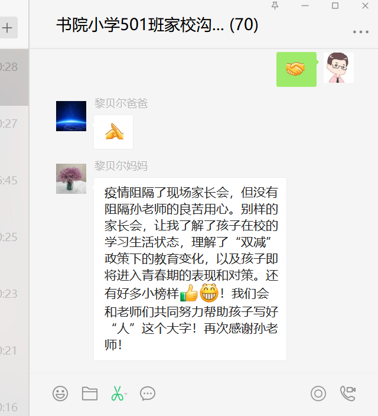Viewport: 378px width, 416px height.
Task: Pin the chat window on top
Action: 275,5
